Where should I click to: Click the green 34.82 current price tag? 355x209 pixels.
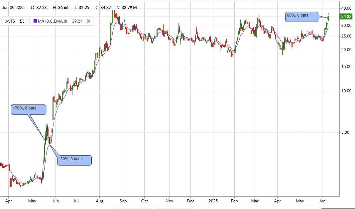point(346,17)
